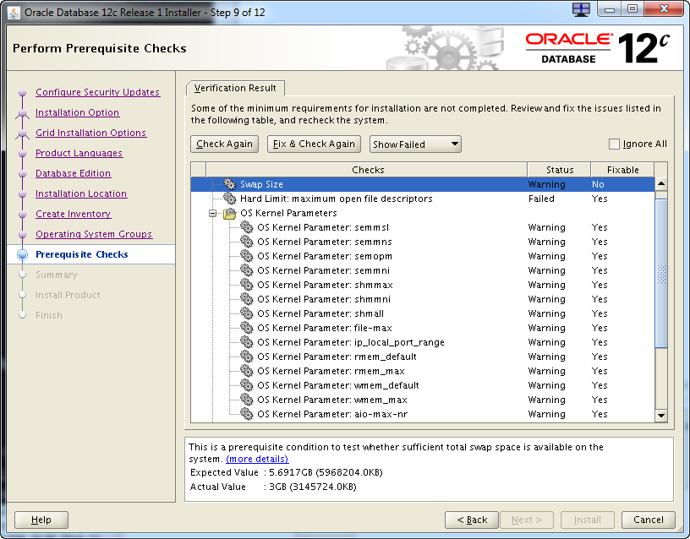The width and height of the screenshot is (690, 539).
Task: Cancel the installer
Action: tap(649, 520)
